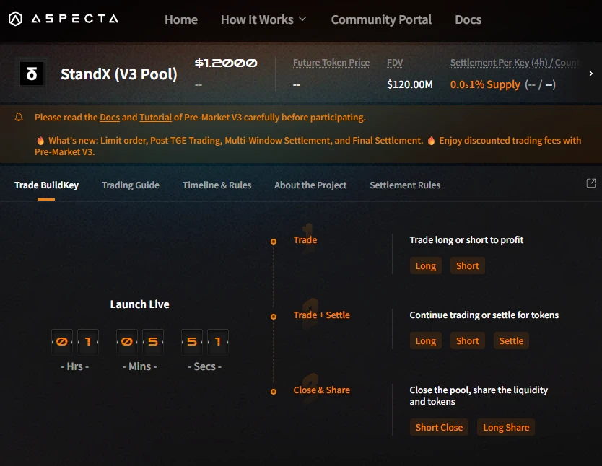Click the Trade + Settle step label

pos(322,315)
